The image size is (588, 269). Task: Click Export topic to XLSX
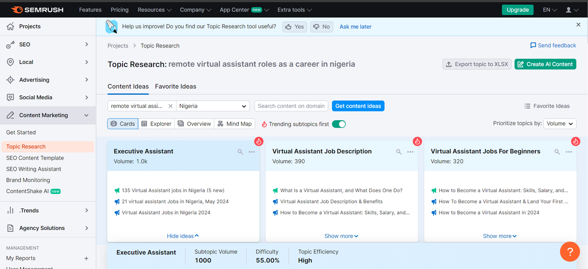tap(477, 64)
